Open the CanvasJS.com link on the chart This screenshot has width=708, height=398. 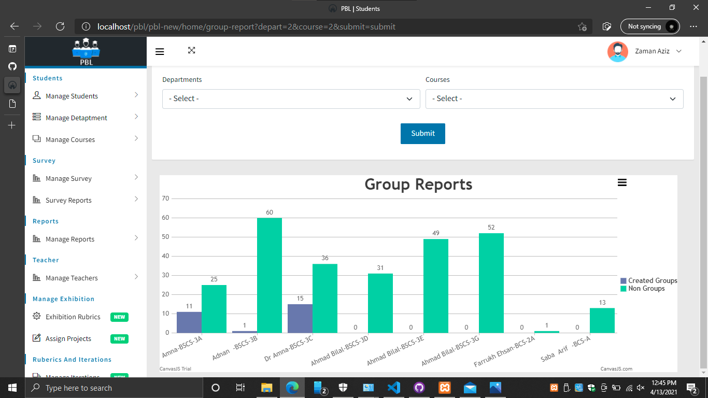point(616,368)
